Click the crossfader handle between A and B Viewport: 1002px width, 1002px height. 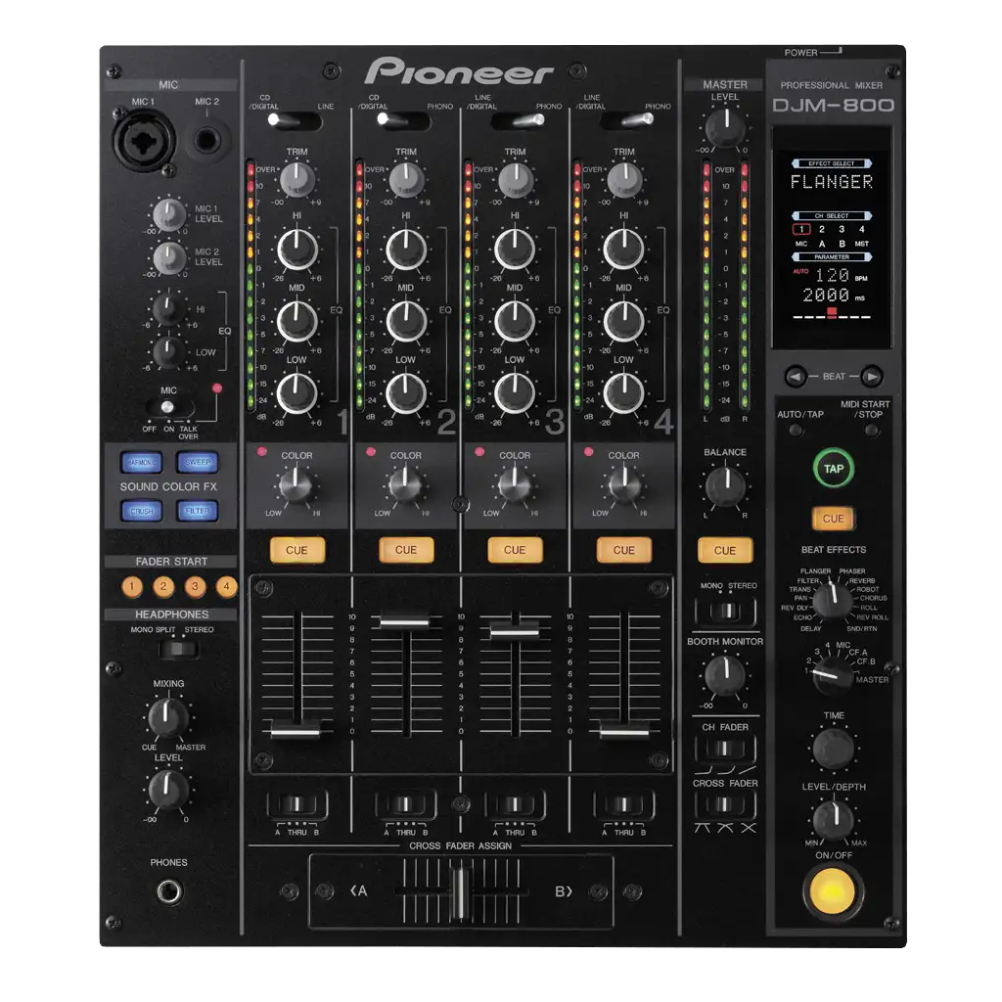point(459,892)
